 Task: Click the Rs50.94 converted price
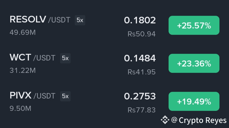142,34
